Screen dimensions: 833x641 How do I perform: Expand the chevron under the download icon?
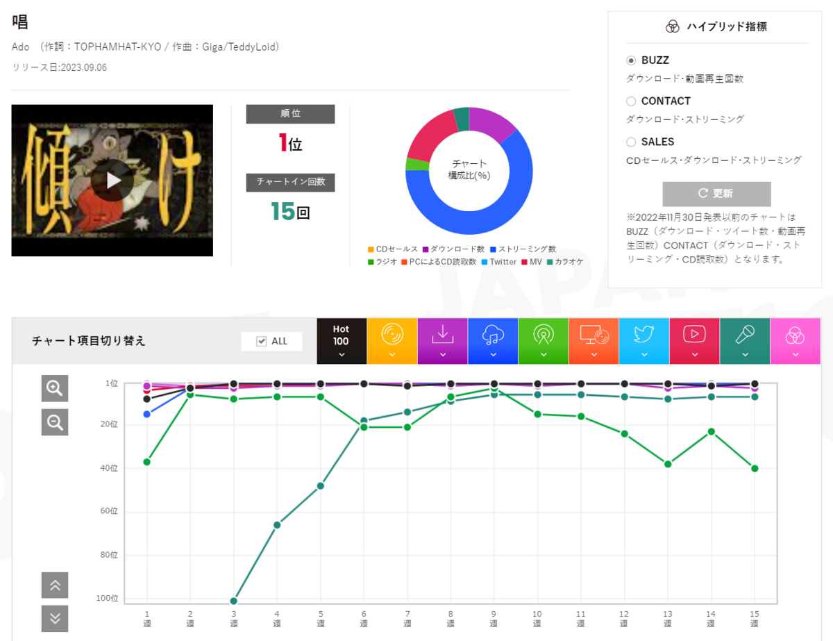click(x=442, y=354)
